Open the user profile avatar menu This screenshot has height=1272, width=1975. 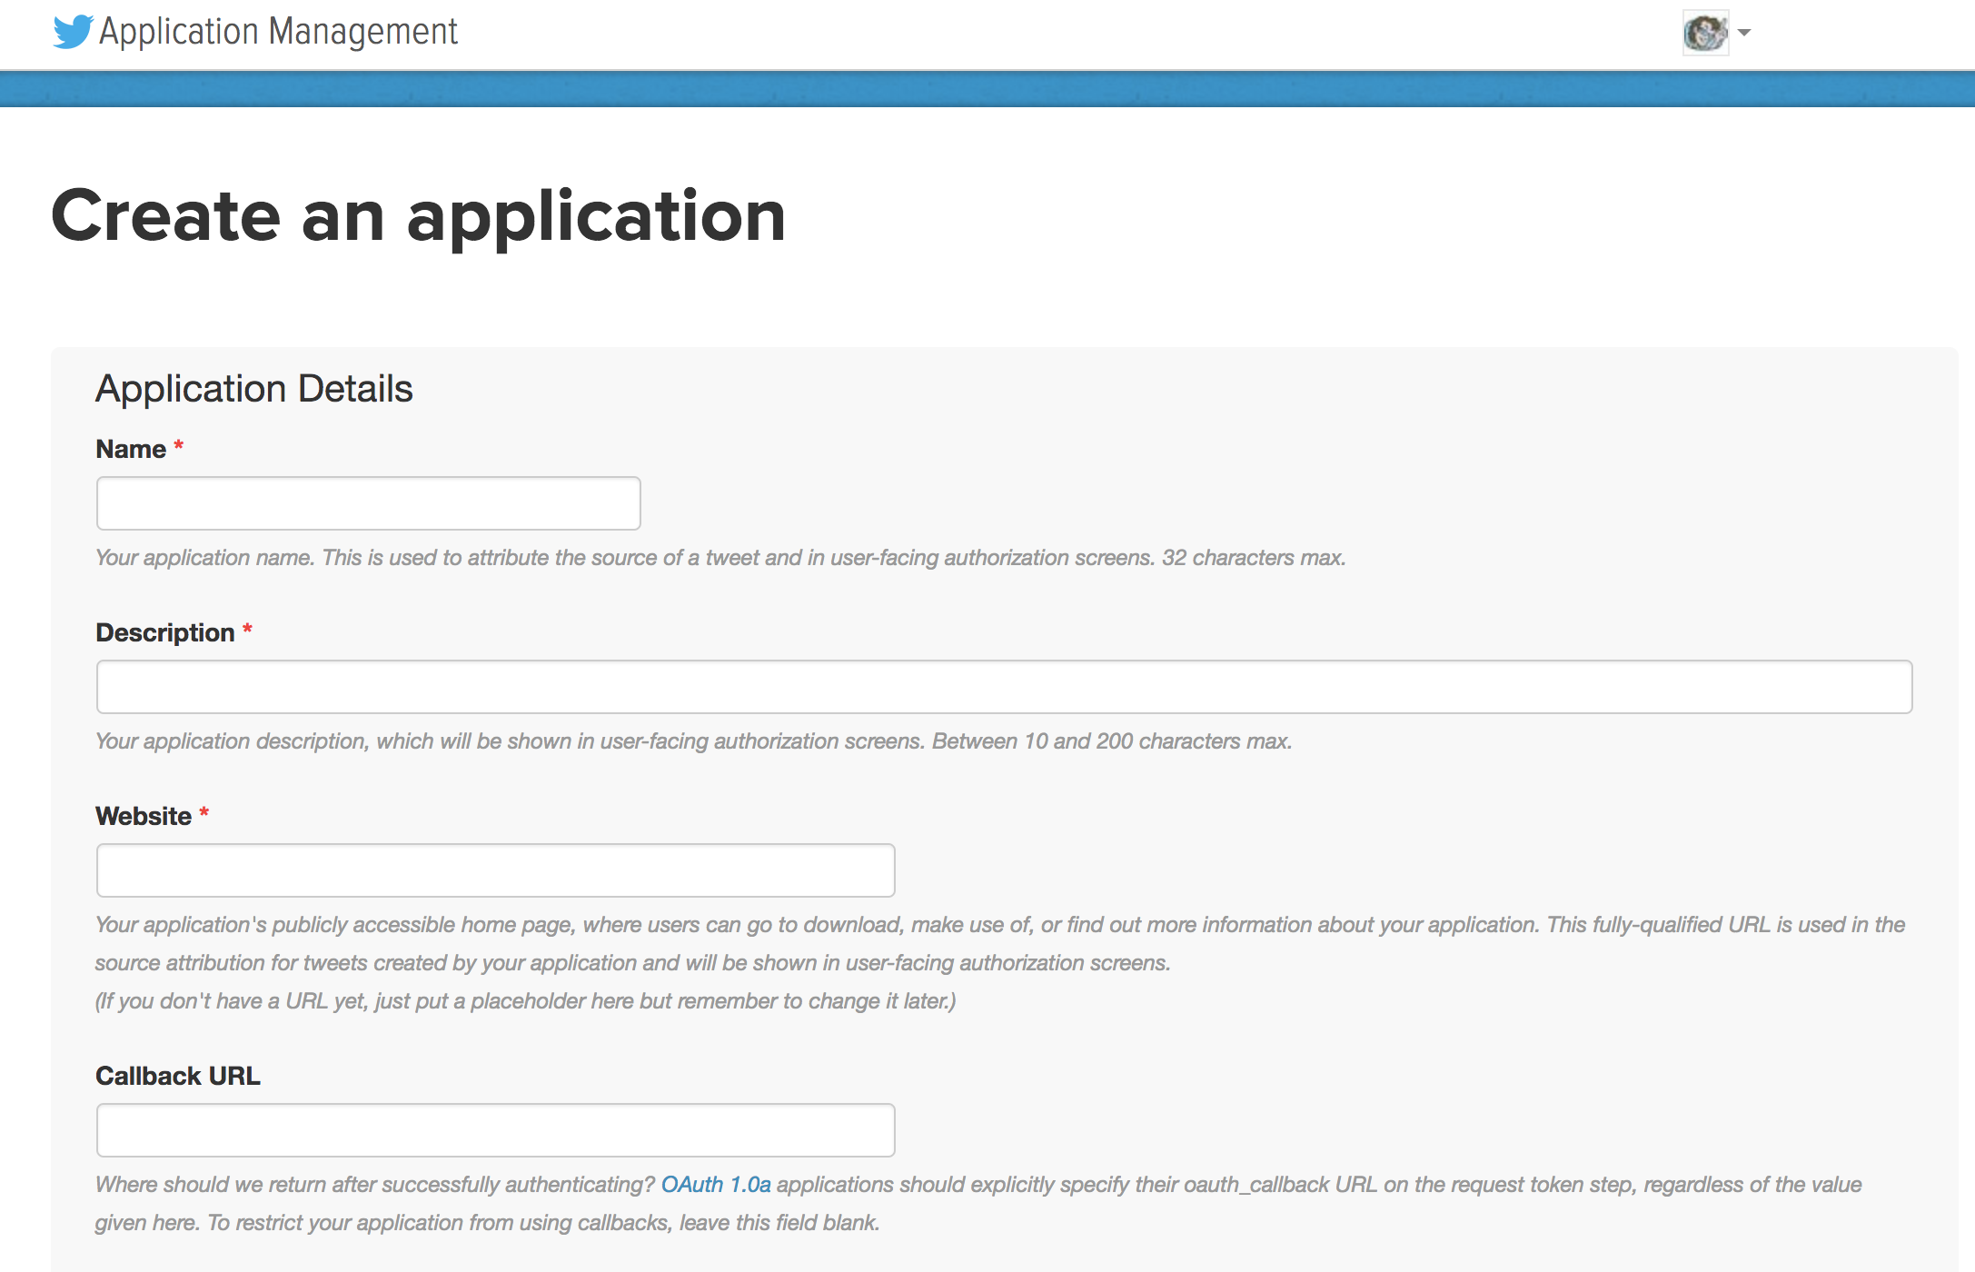pos(1705,34)
